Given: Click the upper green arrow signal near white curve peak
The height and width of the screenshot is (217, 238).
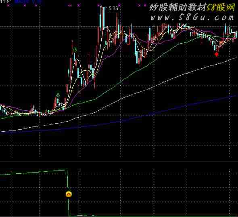Looking at the screenshot, I should (75, 50).
